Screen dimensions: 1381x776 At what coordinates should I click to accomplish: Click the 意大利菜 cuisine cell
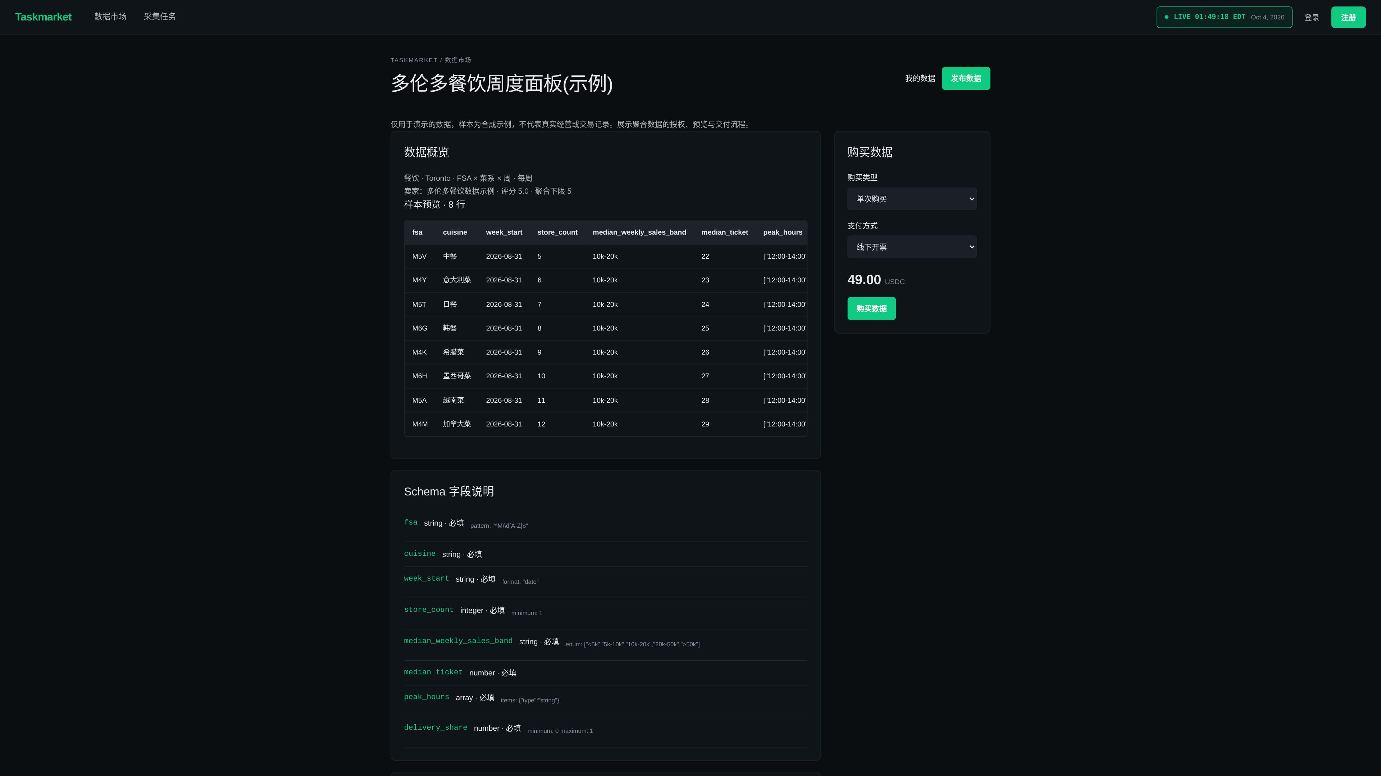(x=457, y=280)
